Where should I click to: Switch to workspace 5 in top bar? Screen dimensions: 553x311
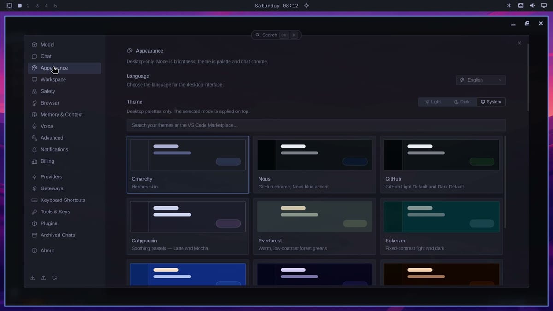(55, 6)
